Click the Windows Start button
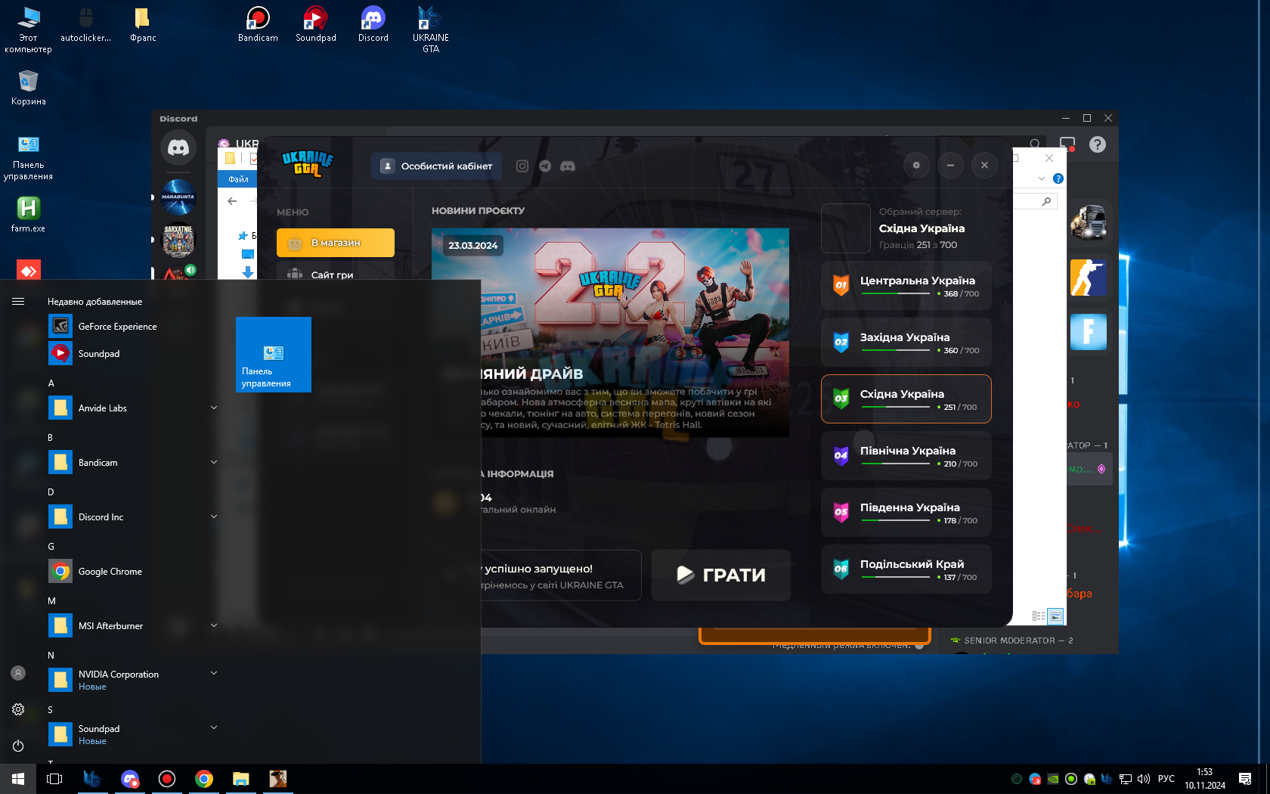 pyautogui.click(x=18, y=779)
